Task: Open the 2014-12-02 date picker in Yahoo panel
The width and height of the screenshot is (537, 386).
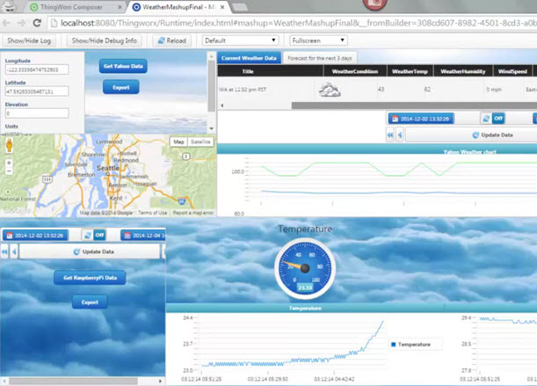Action: pos(420,118)
